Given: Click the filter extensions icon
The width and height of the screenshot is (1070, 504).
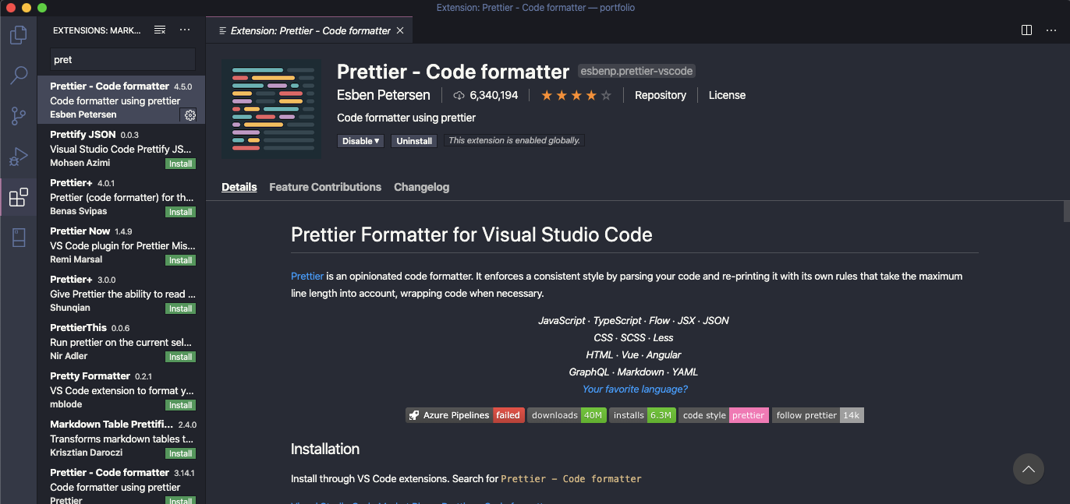Looking at the screenshot, I should (x=160, y=30).
